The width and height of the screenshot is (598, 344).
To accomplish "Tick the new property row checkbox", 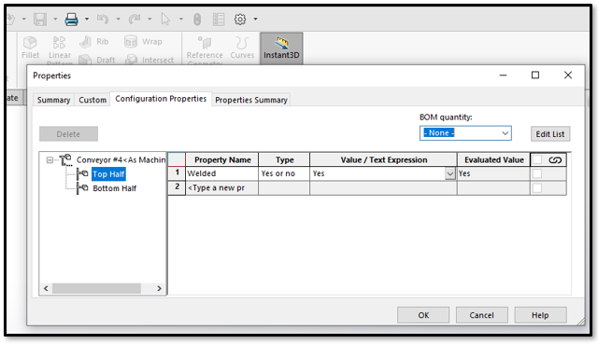I will [537, 187].
